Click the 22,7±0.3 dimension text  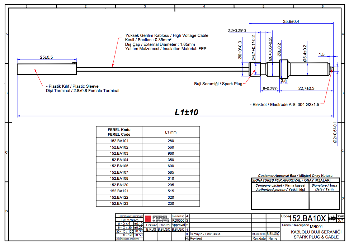[306, 88]
